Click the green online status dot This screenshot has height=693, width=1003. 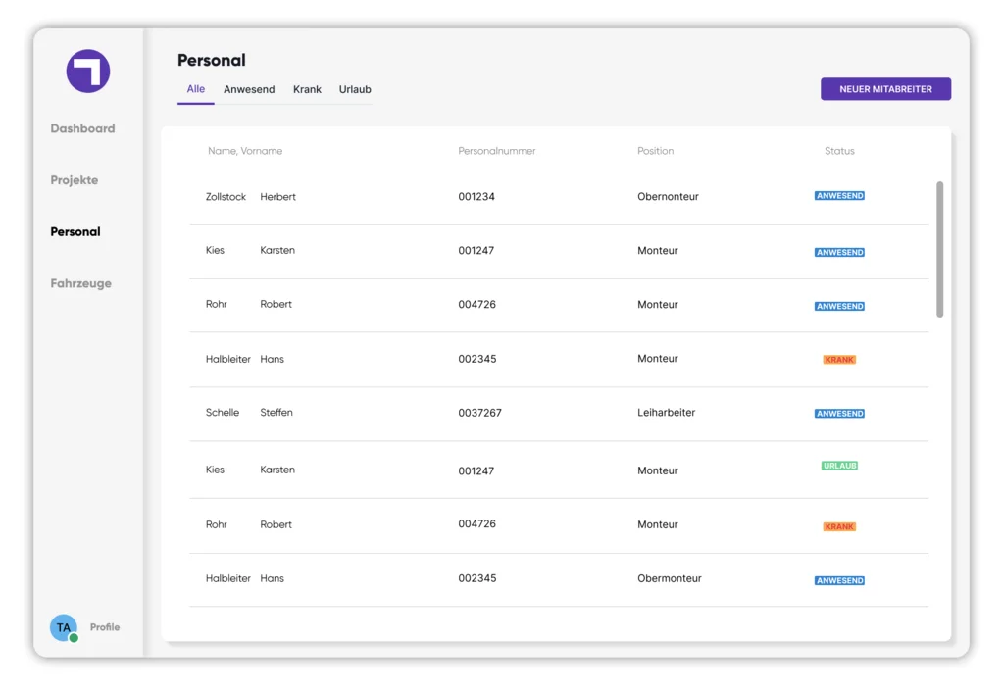coord(74,638)
